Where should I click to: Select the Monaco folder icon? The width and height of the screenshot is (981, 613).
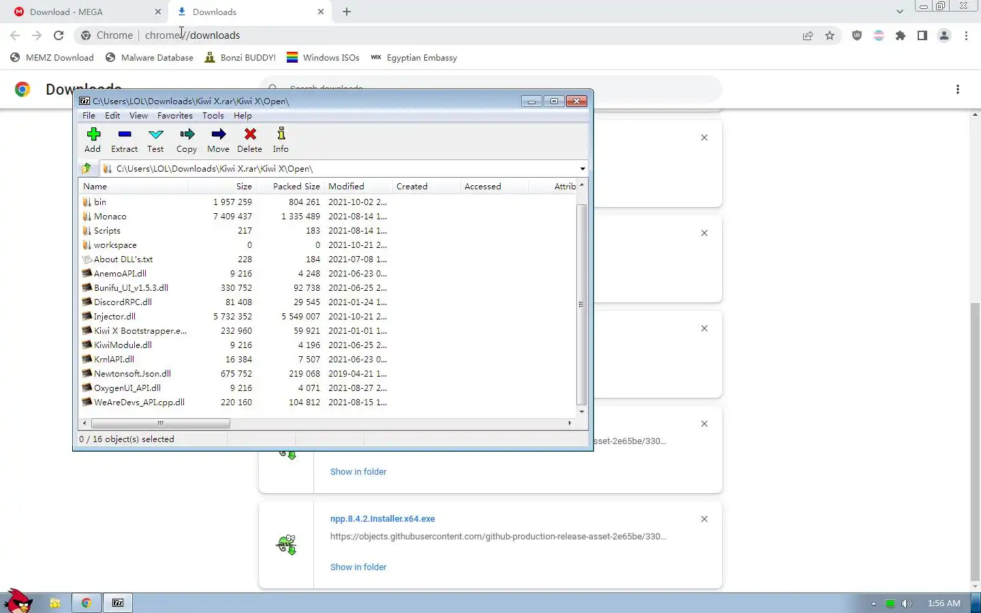coord(87,216)
